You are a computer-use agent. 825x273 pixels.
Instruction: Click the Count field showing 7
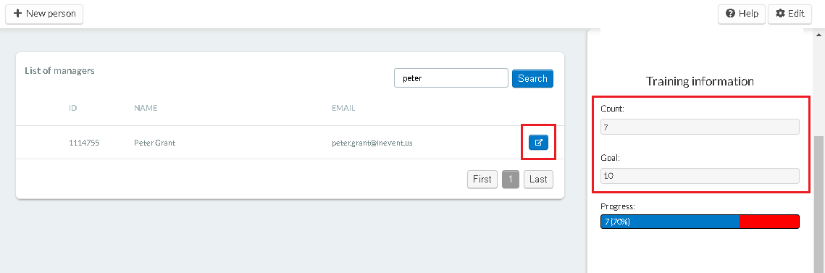pyautogui.click(x=700, y=127)
